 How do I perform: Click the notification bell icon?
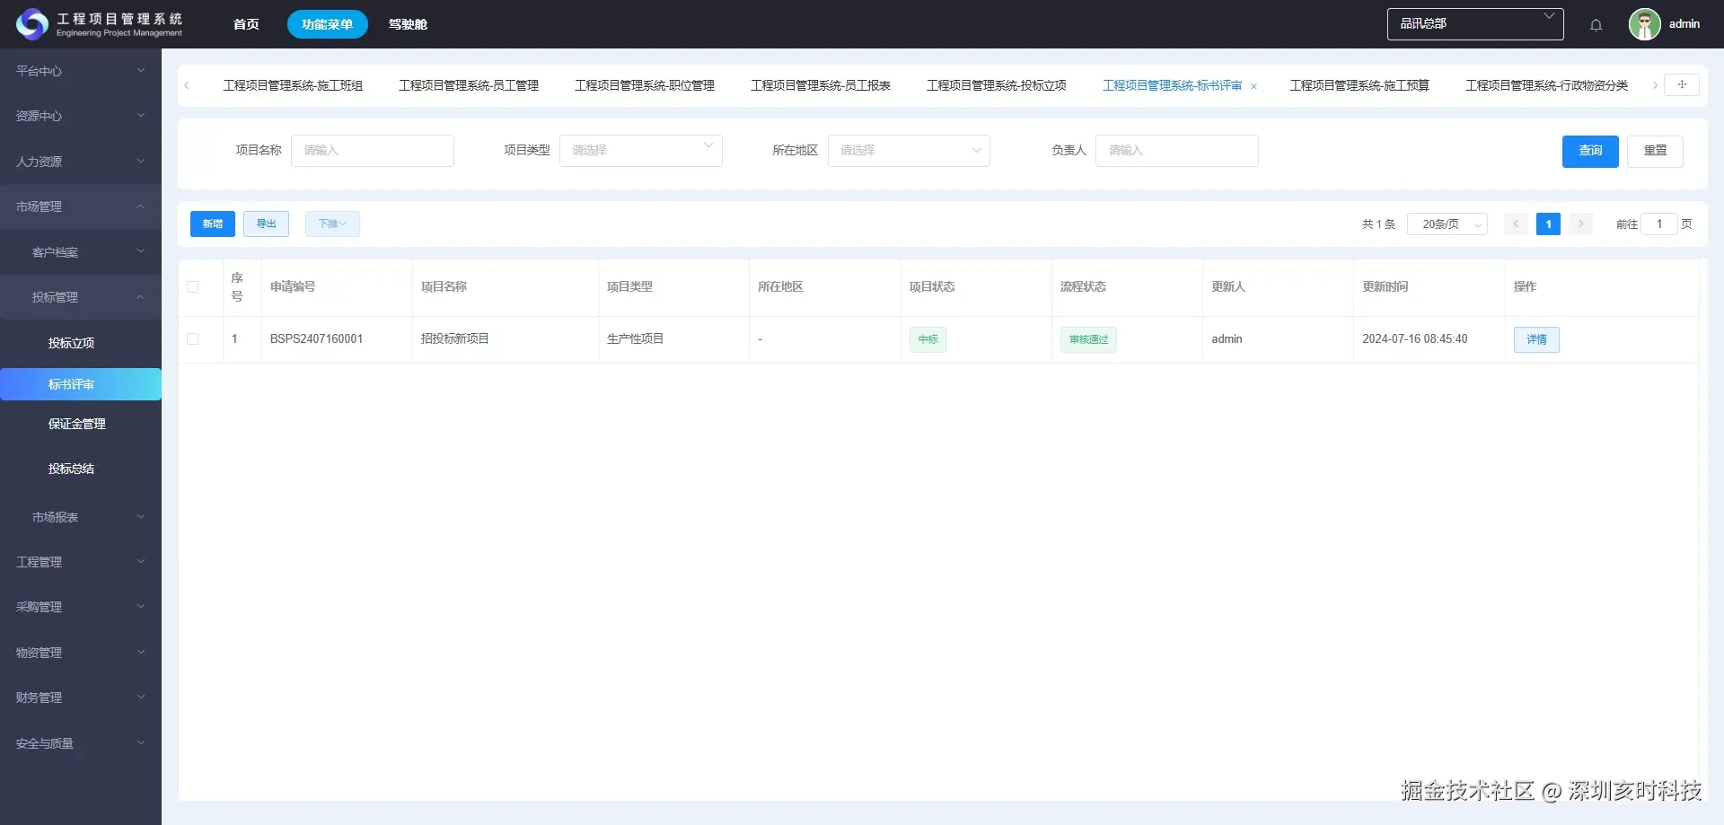1596,25
